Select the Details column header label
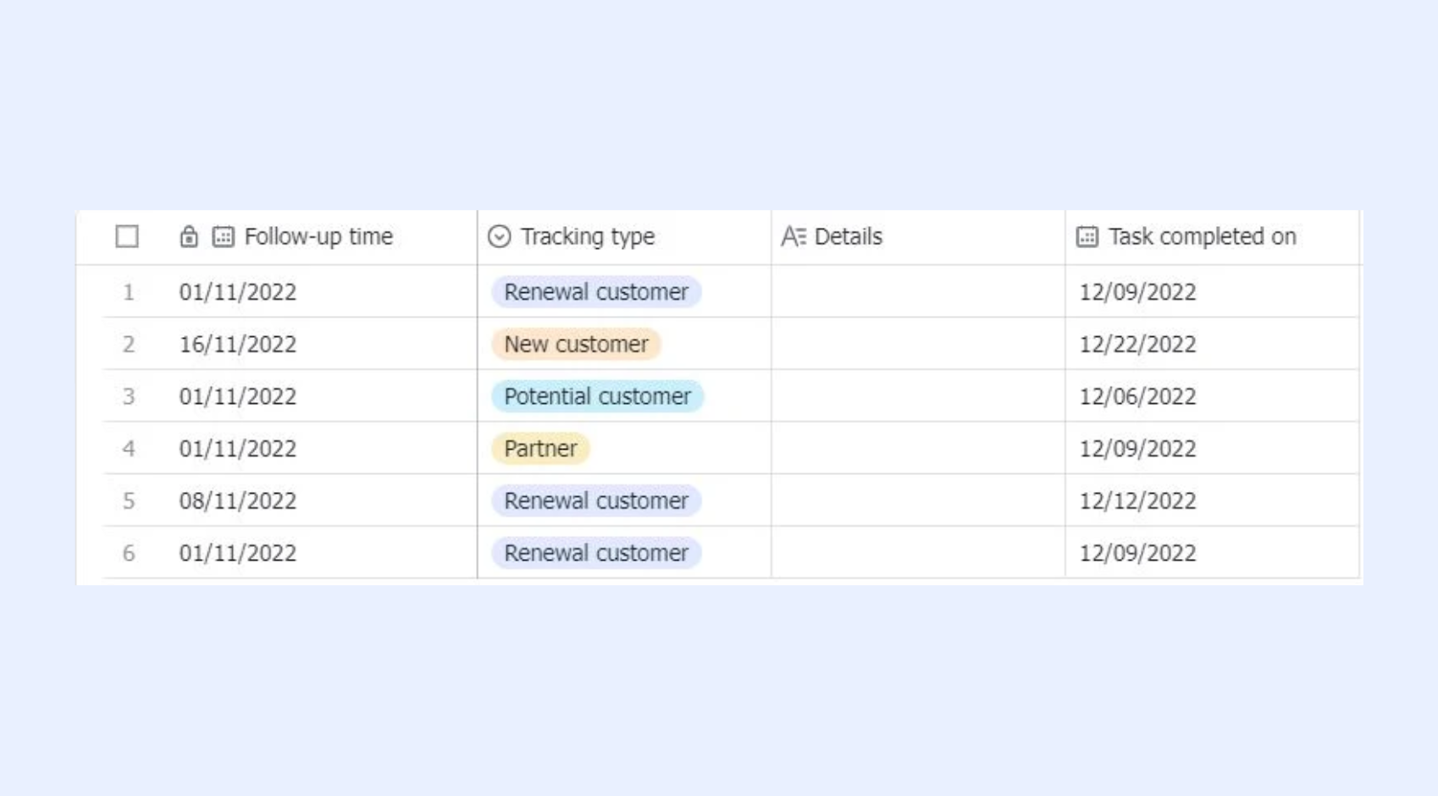 pyautogui.click(x=849, y=236)
